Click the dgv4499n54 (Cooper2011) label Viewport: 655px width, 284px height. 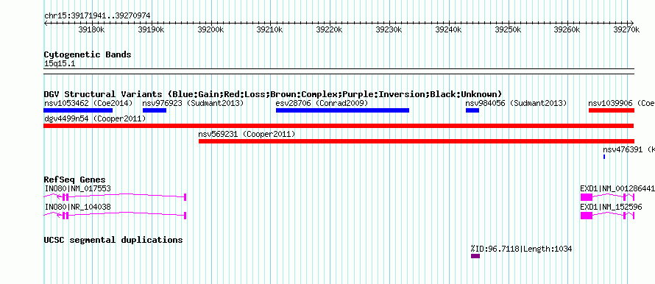click(95, 119)
